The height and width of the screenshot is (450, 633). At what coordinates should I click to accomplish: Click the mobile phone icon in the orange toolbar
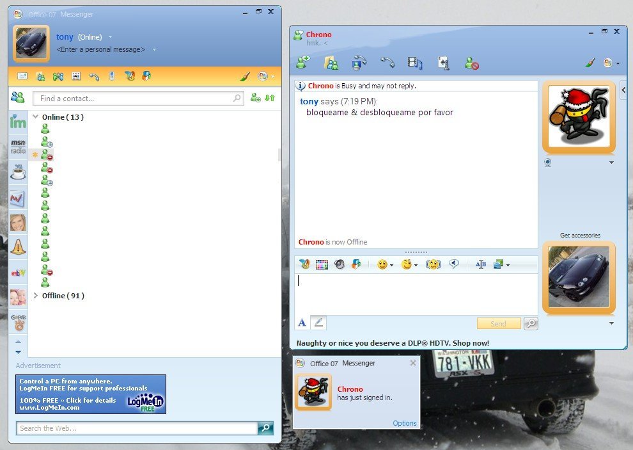point(112,76)
